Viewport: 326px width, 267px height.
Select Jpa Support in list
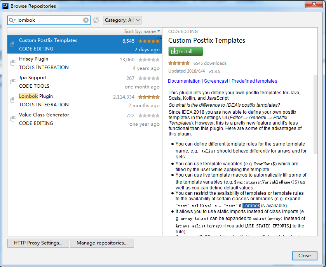tap(85, 81)
